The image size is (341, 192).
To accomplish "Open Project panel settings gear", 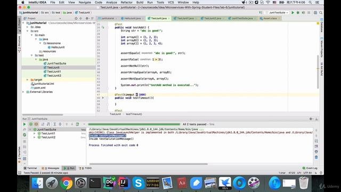I will [87, 18].
